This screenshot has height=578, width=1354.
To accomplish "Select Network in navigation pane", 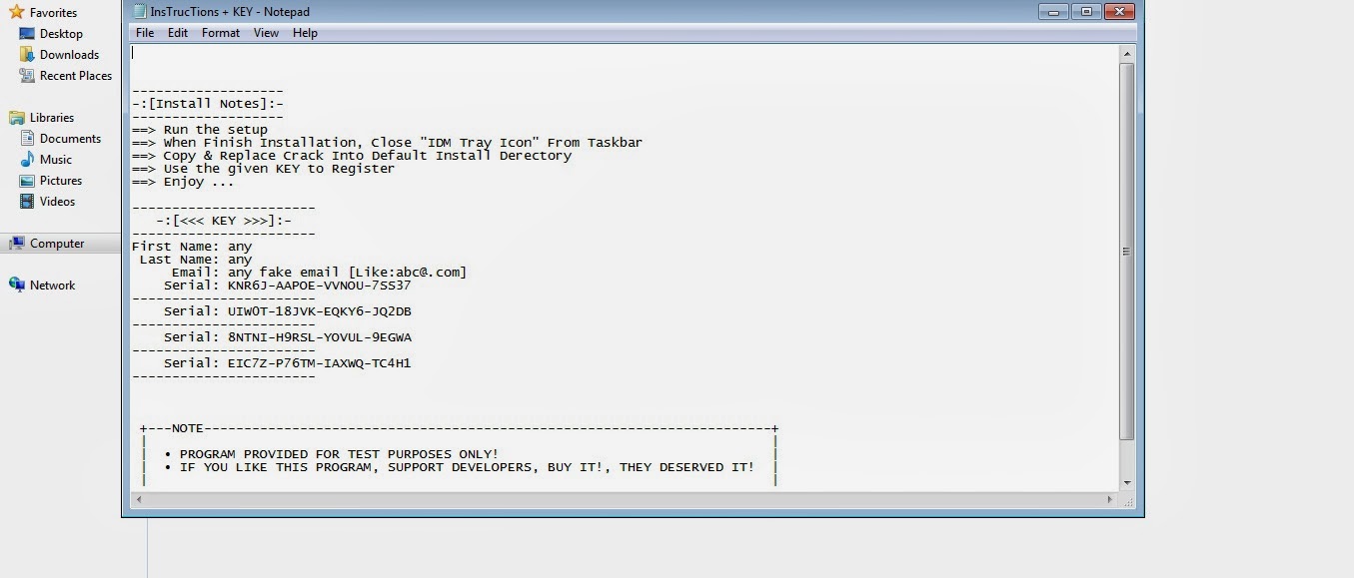I will pyautogui.click(x=52, y=286).
